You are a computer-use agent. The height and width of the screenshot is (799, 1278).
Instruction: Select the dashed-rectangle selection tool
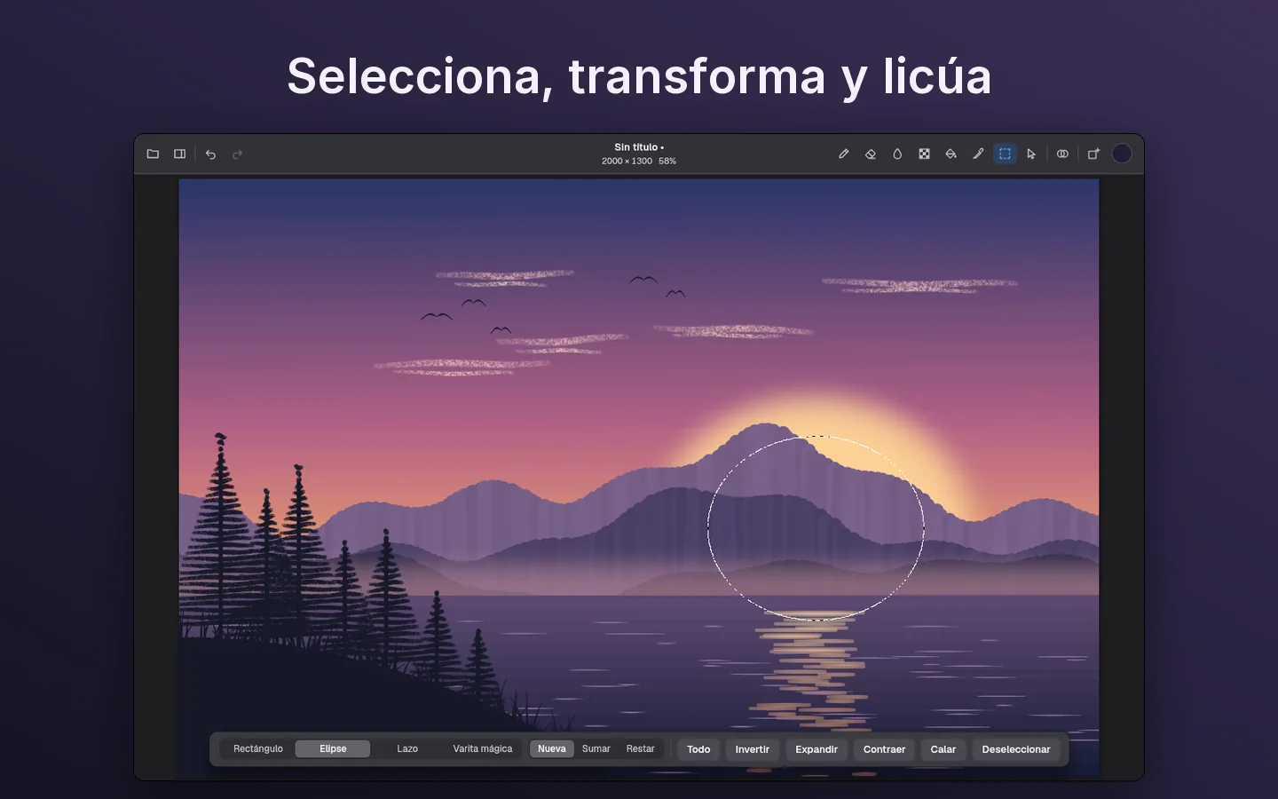pyautogui.click(x=1005, y=154)
